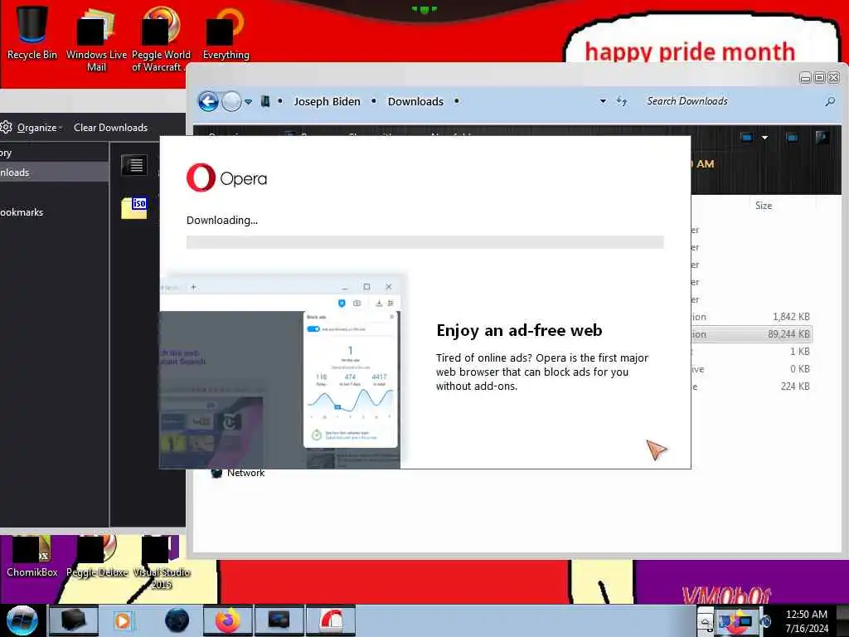
Task: Show hidden system tray icons
Action: click(x=706, y=622)
